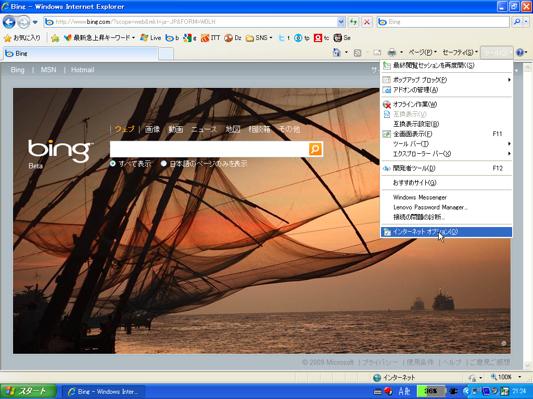This screenshot has width=533, height=399.
Task: Open the Se favorites link
Action: (342, 38)
